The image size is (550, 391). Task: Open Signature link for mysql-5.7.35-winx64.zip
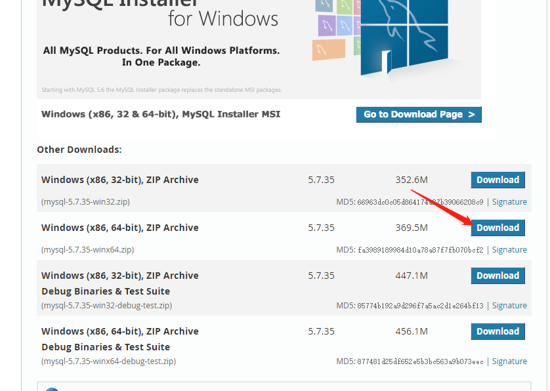[509, 250]
